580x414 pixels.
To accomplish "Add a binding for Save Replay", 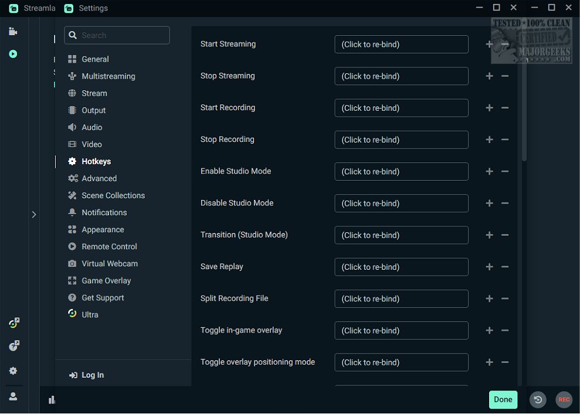I will pyautogui.click(x=489, y=267).
